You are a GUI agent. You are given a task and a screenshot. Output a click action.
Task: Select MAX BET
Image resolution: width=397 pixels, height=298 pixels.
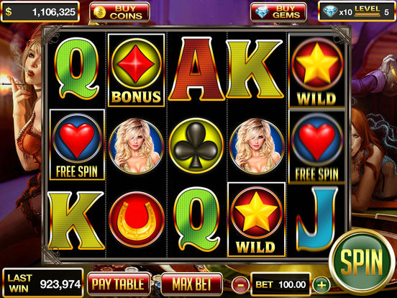(x=192, y=284)
